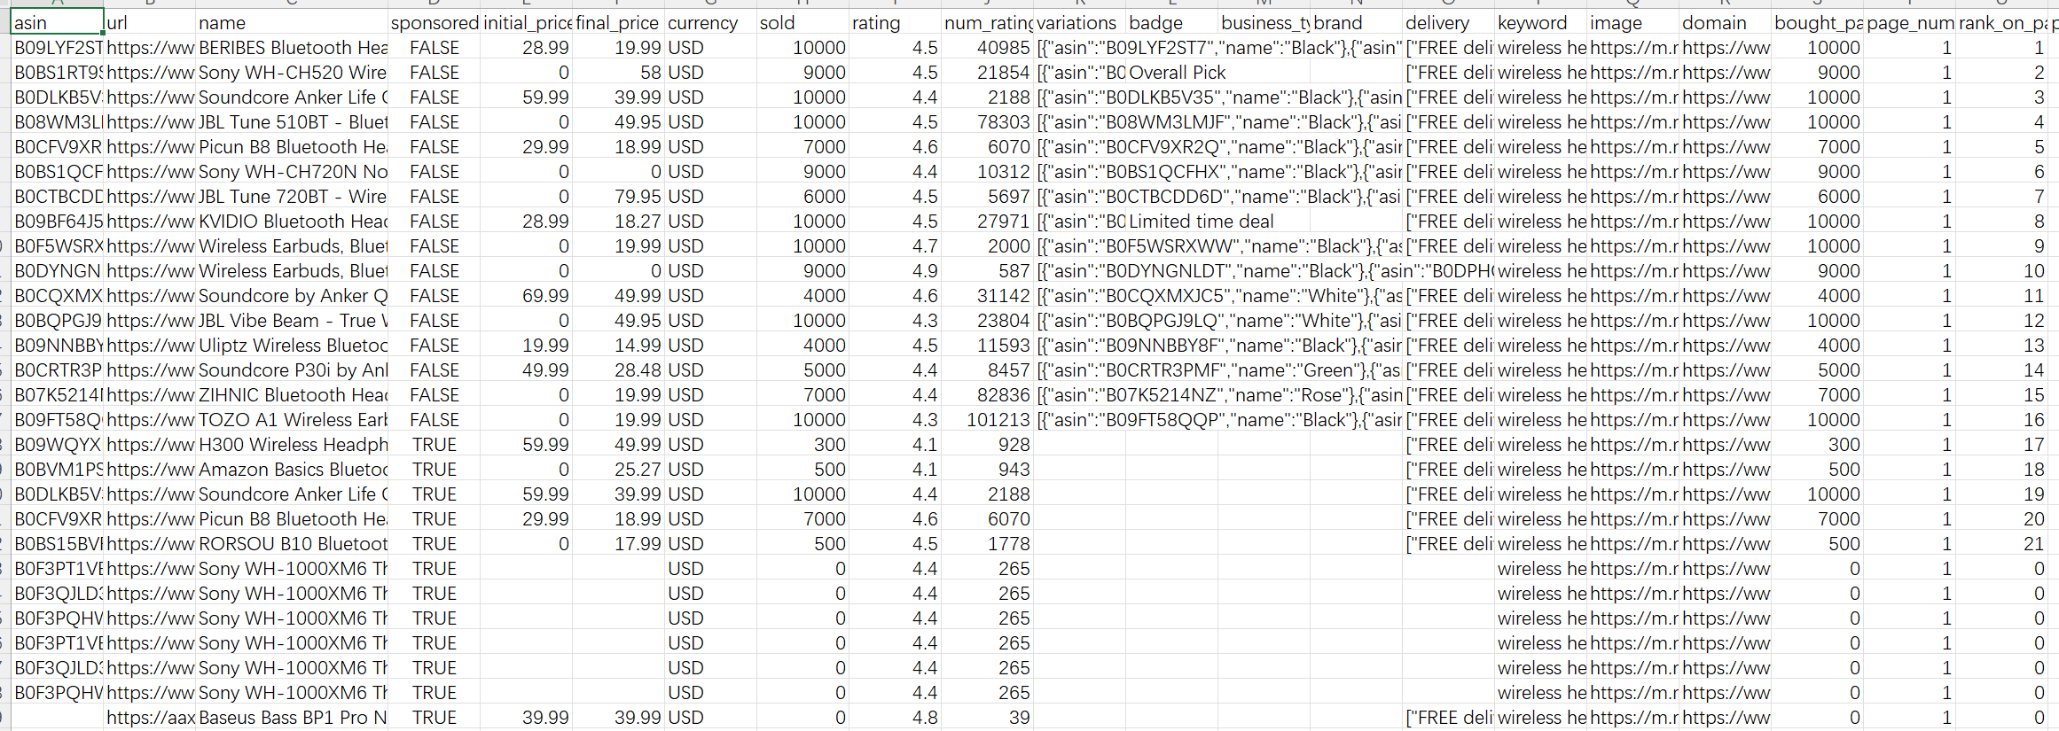2059x731 pixels.
Task: Select the 'badge' header cell
Action: (1171, 22)
